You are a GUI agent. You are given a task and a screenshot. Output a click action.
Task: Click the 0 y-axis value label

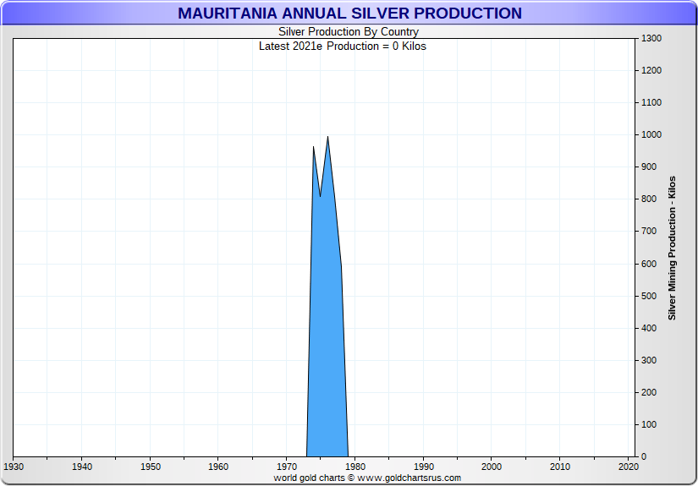(x=643, y=457)
